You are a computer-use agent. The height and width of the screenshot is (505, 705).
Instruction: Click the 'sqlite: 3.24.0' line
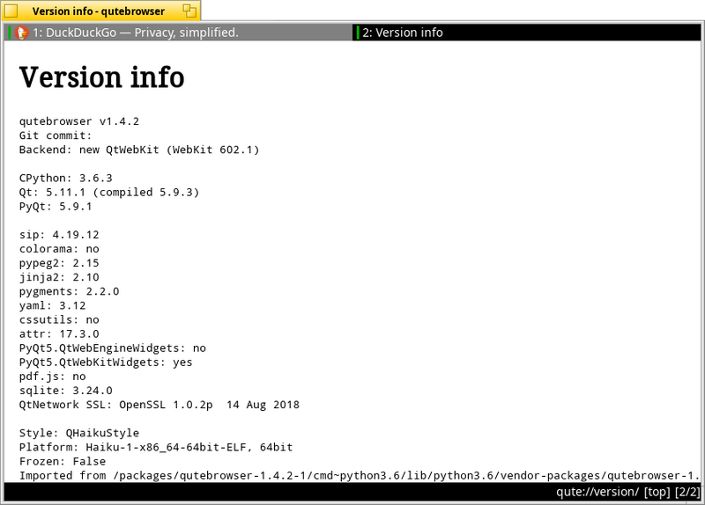click(65, 391)
